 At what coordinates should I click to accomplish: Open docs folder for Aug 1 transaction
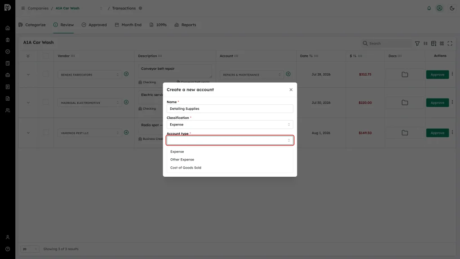405,133
